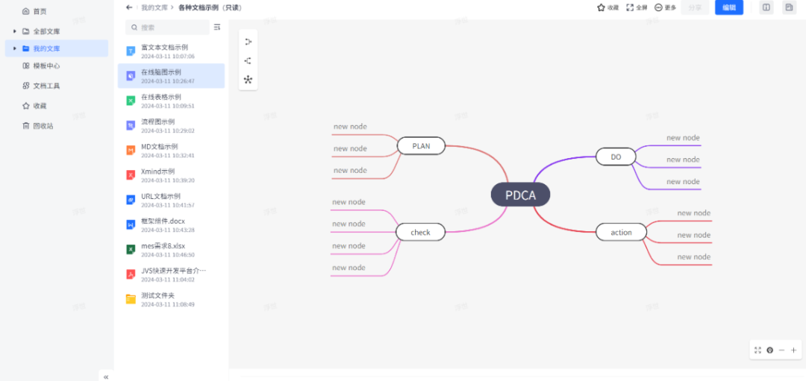Click 我的文库 breadcrumb link

click(x=153, y=7)
